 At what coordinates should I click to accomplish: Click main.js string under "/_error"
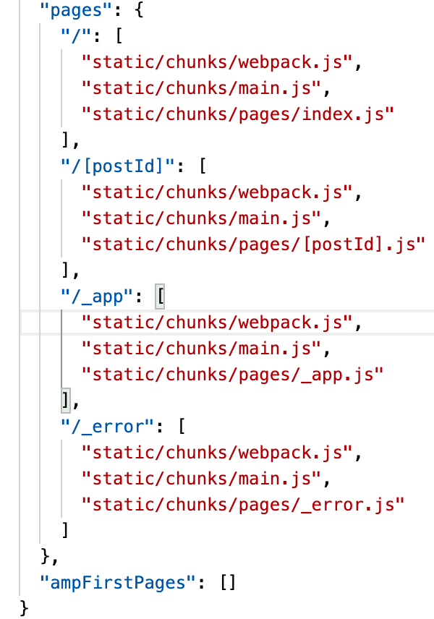[x=200, y=479]
